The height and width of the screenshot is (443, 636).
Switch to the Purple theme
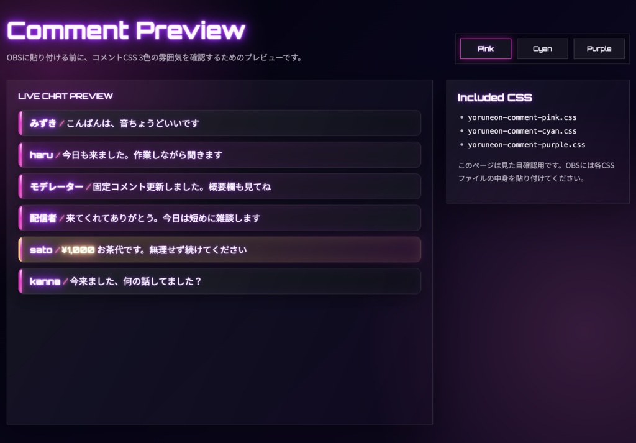click(599, 48)
